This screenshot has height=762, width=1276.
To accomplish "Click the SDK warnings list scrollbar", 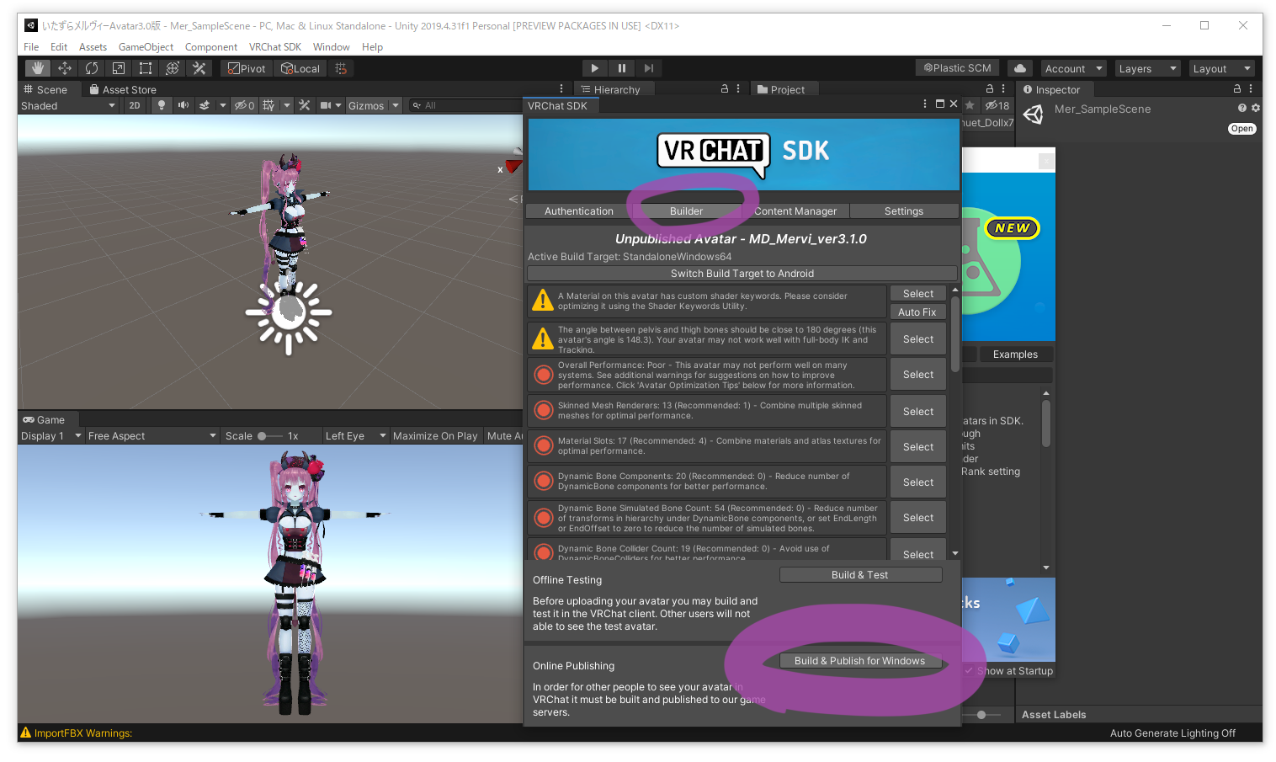I will click(x=955, y=333).
